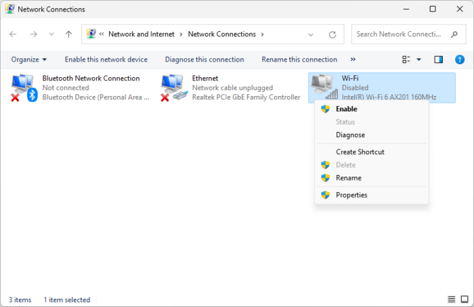The height and width of the screenshot is (307, 474).
Task: Expand the change view dropdown arrow
Action: click(x=418, y=60)
